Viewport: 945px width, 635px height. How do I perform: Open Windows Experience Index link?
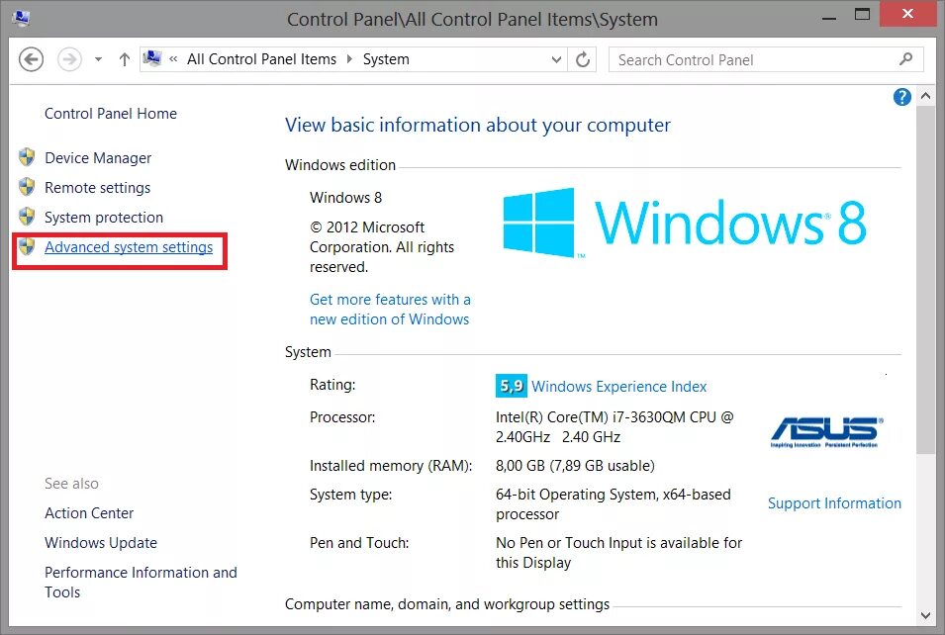point(619,386)
